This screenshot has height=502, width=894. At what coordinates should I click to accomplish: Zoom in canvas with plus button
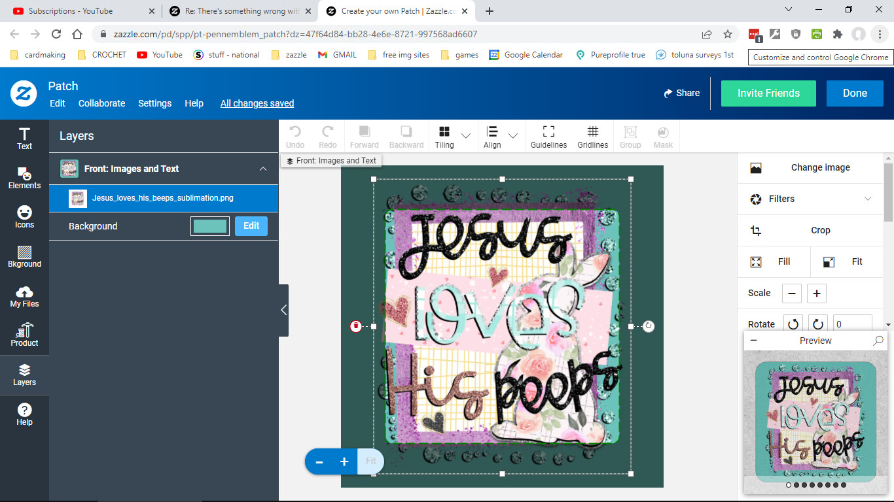click(344, 461)
